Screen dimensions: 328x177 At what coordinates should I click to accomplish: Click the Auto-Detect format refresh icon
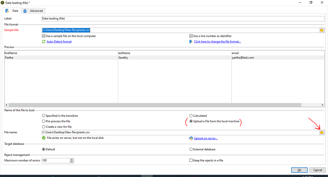44,42
